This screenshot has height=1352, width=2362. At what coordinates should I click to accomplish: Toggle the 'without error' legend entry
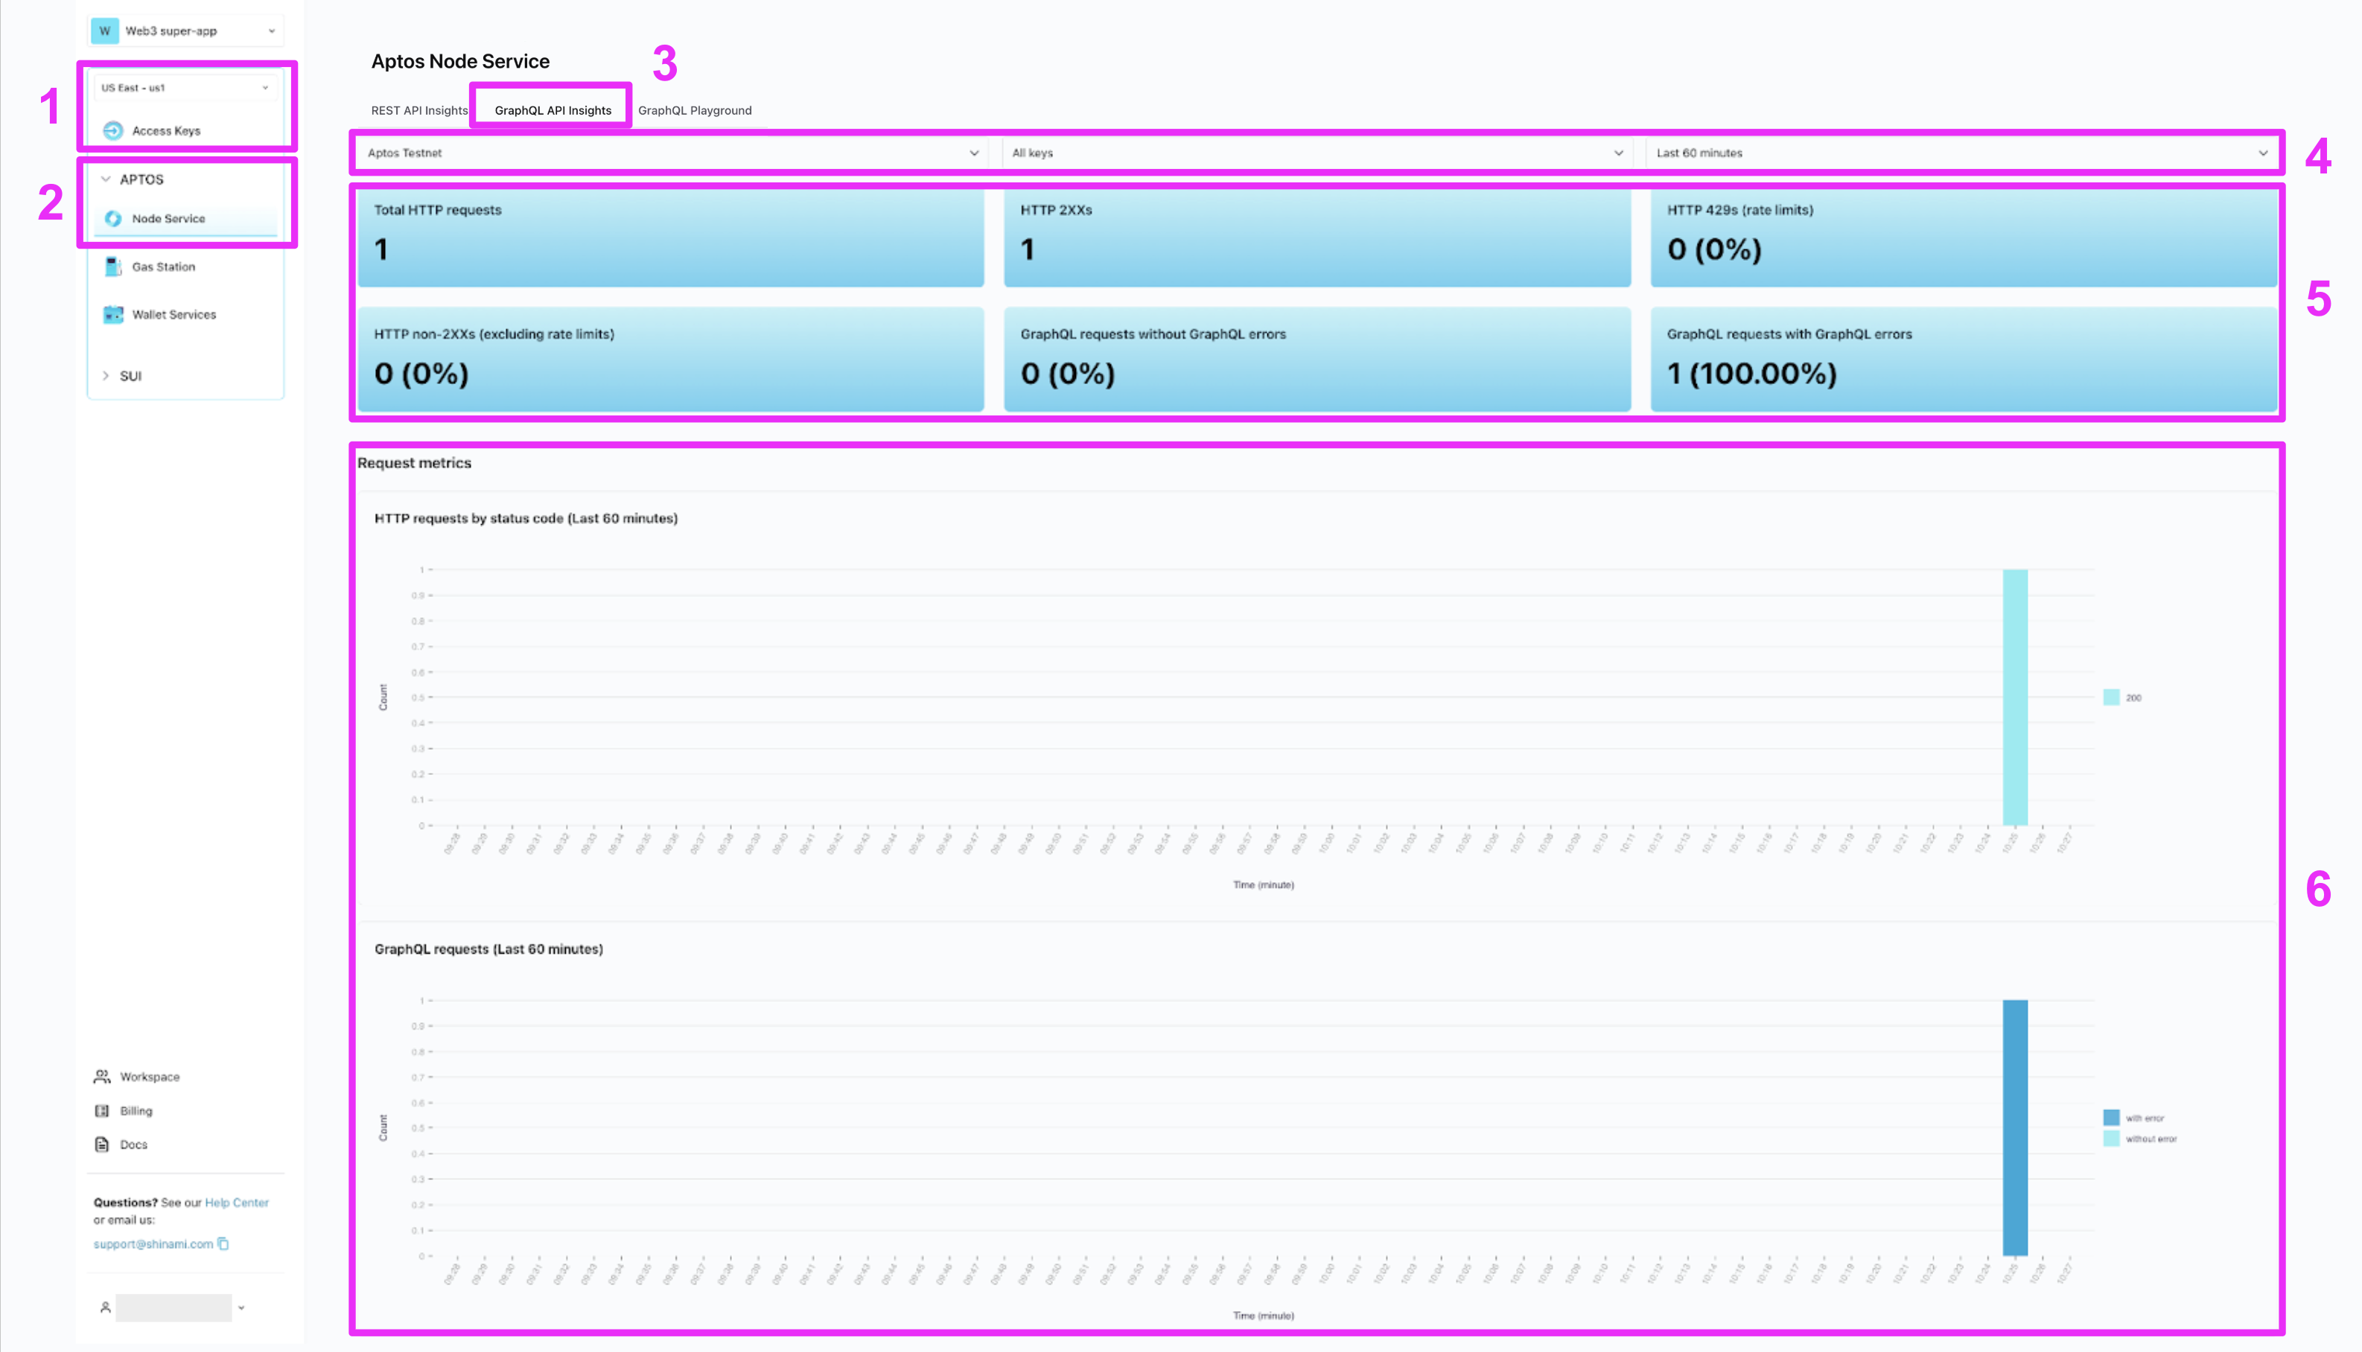pyautogui.click(x=2111, y=1138)
